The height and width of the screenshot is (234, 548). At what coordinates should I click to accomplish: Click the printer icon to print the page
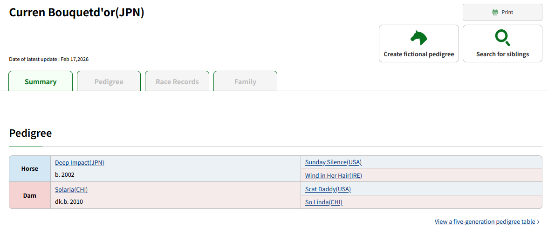(x=495, y=12)
